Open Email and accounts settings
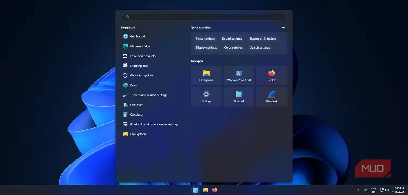Viewport: 408px width, 195px height. (x=139, y=56)
